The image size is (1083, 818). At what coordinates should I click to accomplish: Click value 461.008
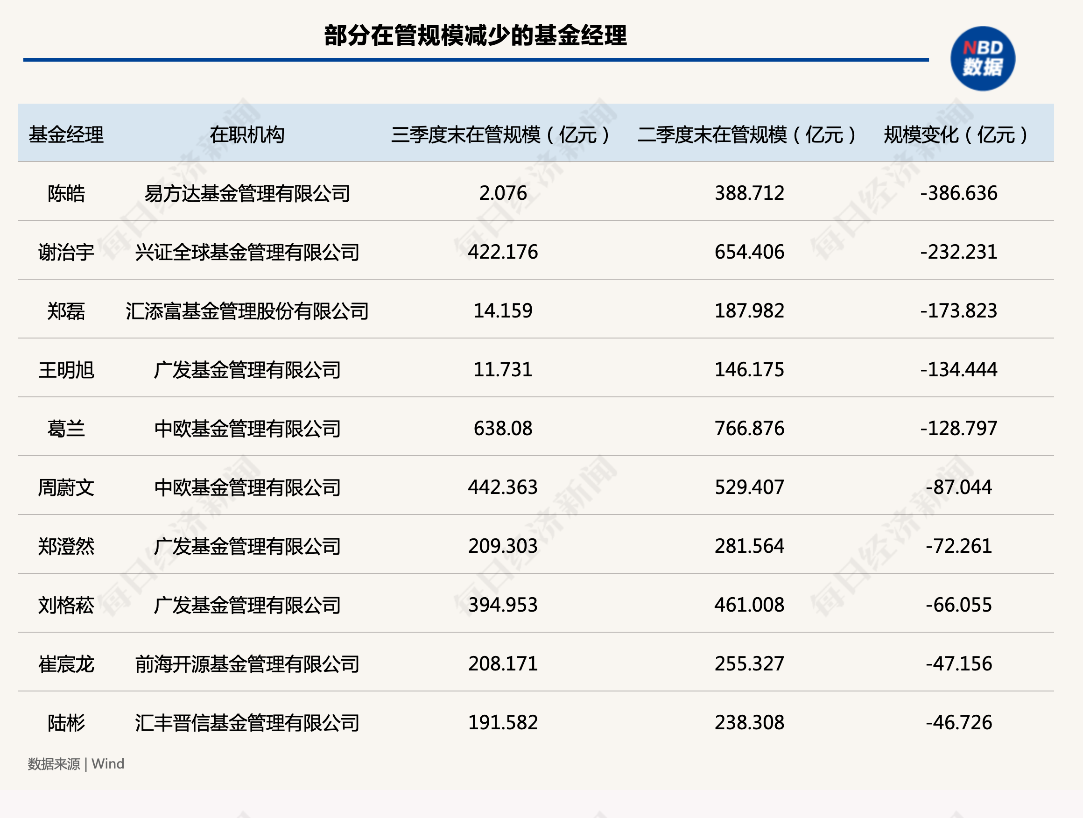(x=749, y=605)
